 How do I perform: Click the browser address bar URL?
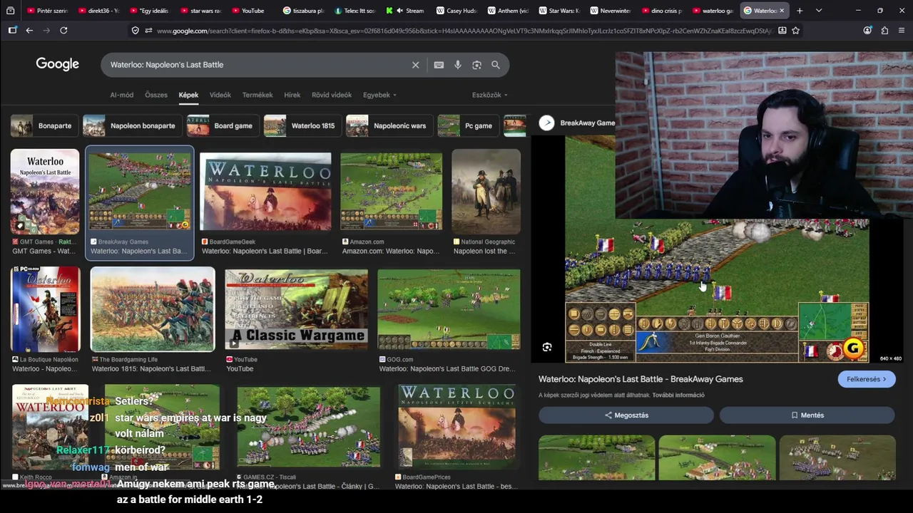464,31
